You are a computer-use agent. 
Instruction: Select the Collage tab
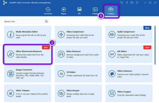(x=95, y=11)
